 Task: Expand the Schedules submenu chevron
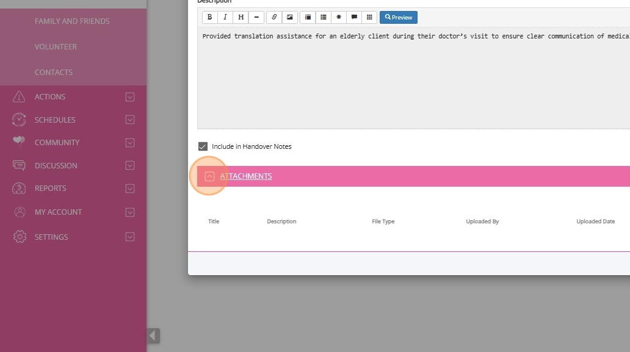tap(130, 120)
